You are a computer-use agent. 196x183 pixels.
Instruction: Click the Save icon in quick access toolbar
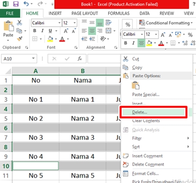coord(16,4)
